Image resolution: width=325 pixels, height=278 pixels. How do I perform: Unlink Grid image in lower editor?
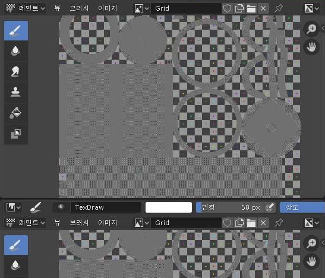click(263, 223)
